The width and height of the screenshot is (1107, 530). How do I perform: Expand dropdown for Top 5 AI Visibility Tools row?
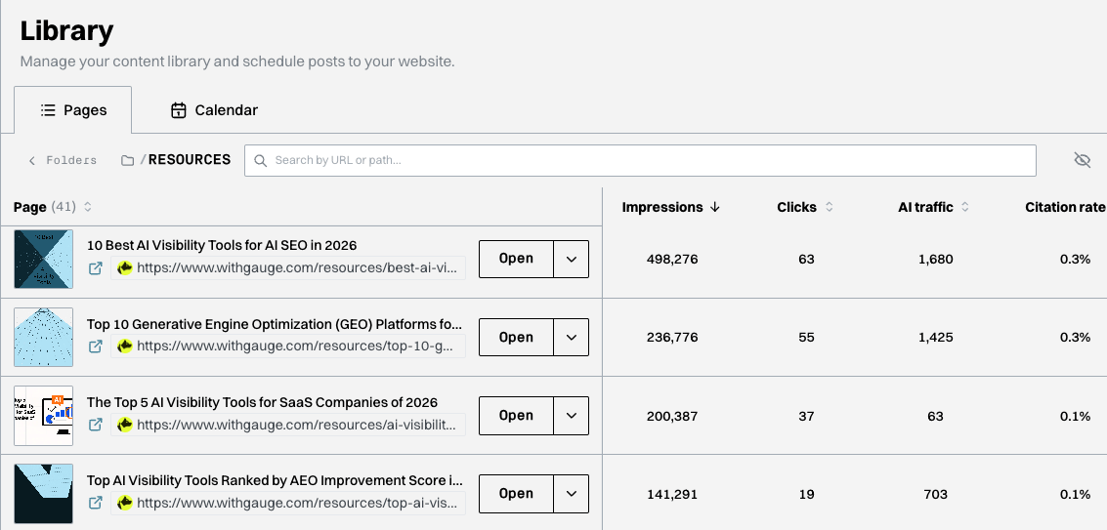(x=572, y=416)
